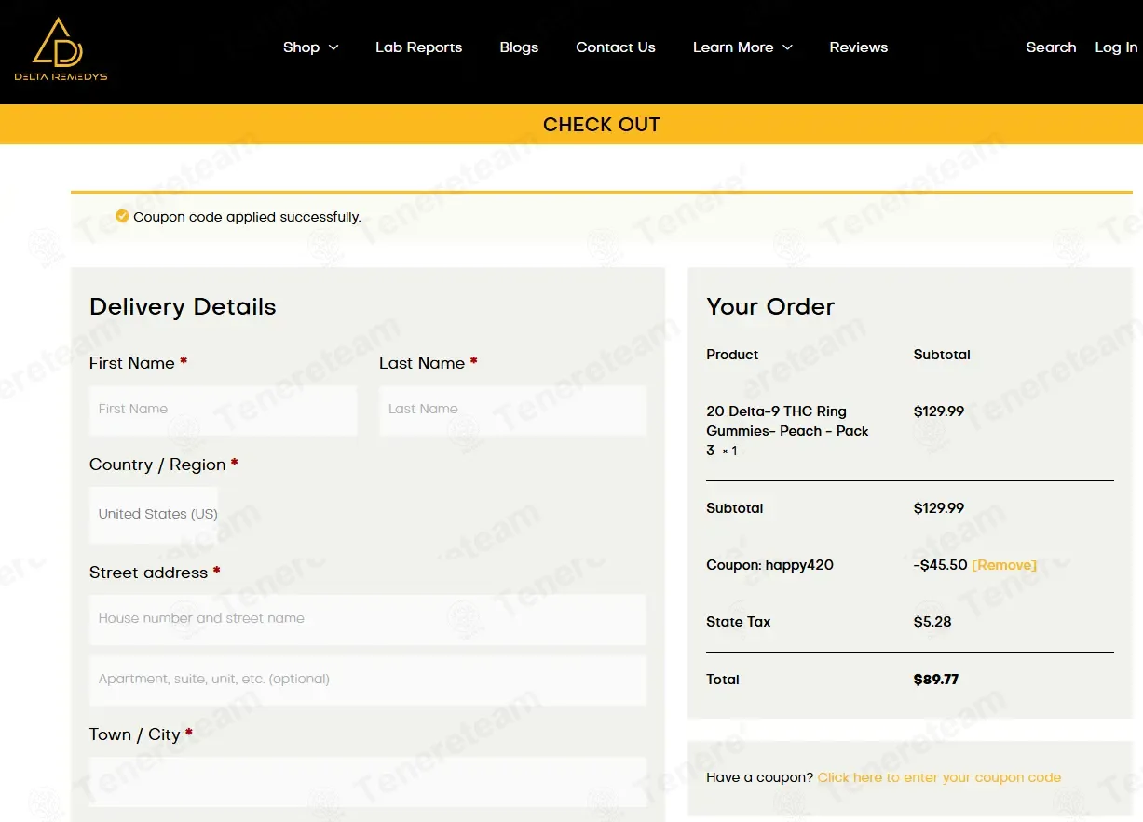Focus the Last Name field
This screenshot has width=1143, height=822.
pyautogui.click(x=512, y=410)
